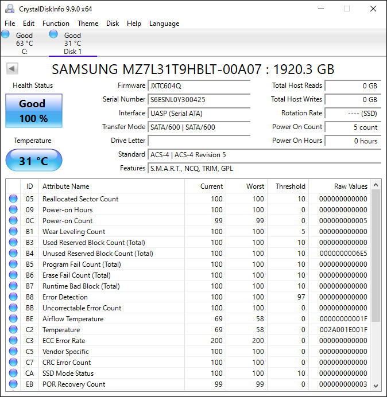Image resolution: width=387 pixels, height=397 pixels.
Task: Click status orb of Error Detection row
Action: (13, 297)
